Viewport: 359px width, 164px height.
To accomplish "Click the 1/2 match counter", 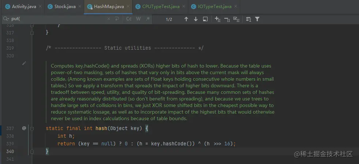I will coord(169,19).
